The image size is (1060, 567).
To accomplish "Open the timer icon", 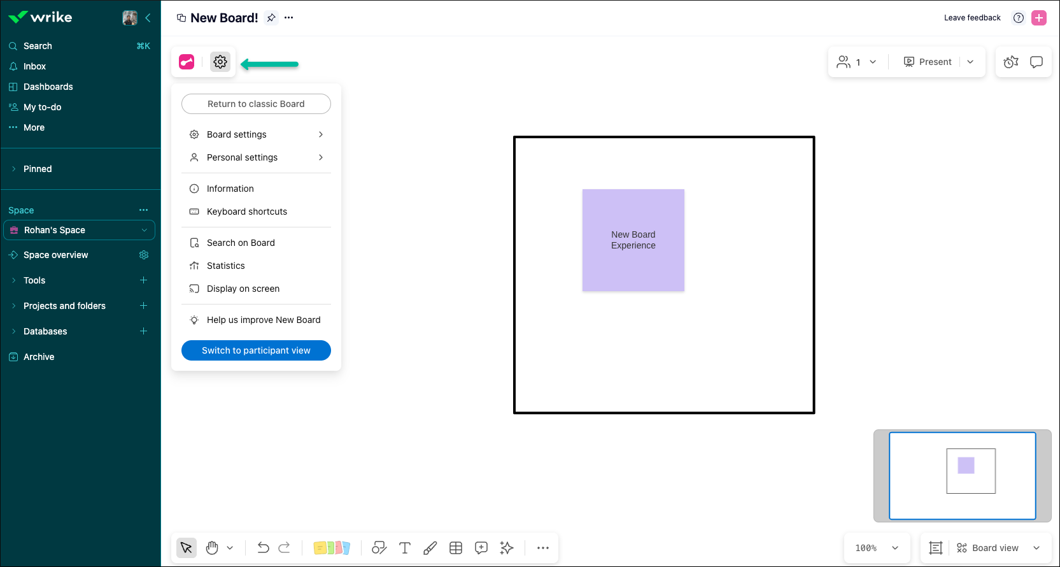I will 1010,62.
